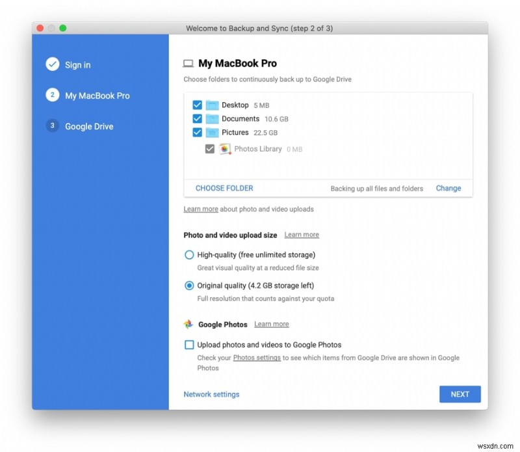
Task: Click the Google Photos pinwheel icon
Action: (x=189, y=324)
